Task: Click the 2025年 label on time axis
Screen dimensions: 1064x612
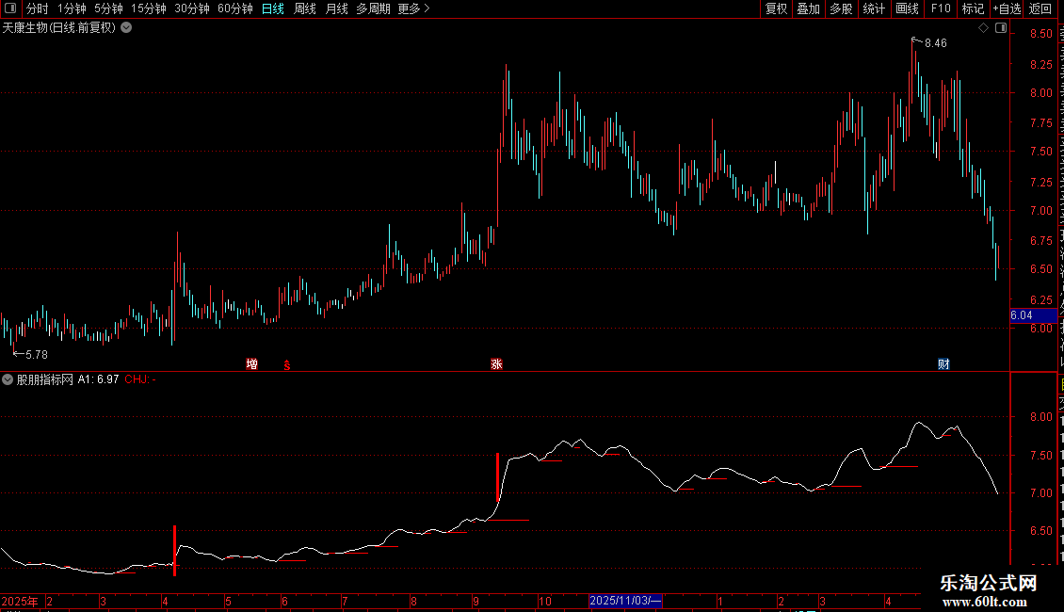Action: 20,601
